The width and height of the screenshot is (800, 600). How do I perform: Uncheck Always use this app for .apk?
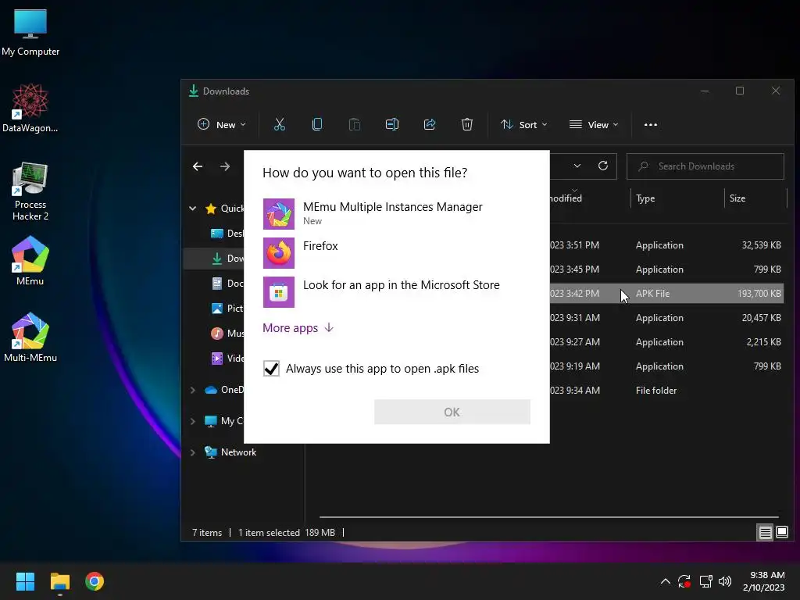click(271, 369)
